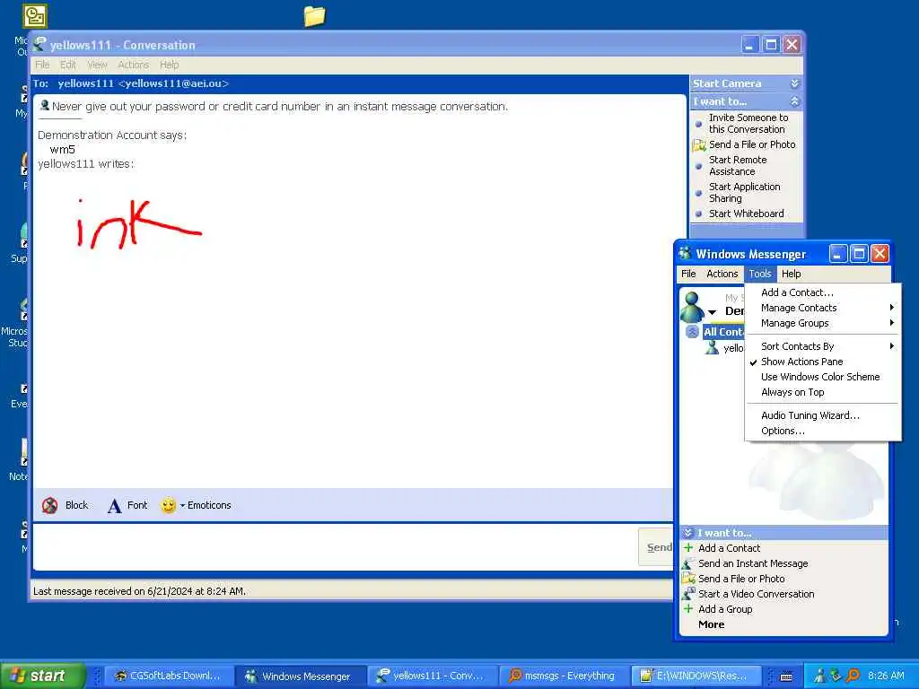This screenshot has width=919, height=689.
Task: Click Start a Video Conversation link
Action: (756, 594)
